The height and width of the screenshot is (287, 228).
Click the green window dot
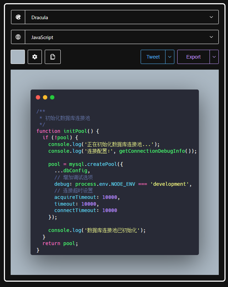[52, 97]
